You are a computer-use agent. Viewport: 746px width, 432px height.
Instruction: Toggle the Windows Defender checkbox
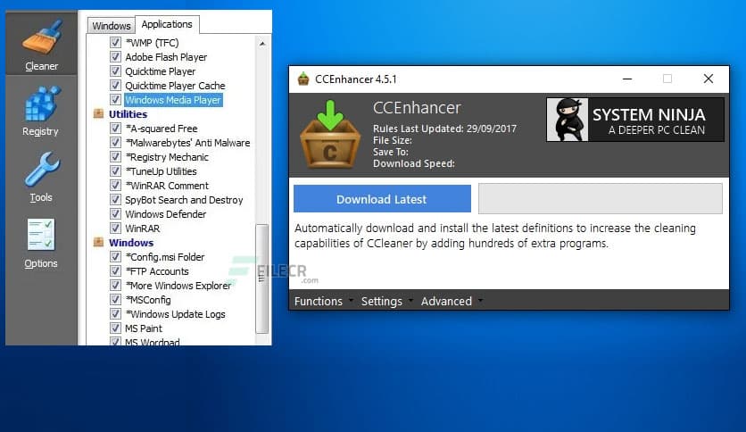click(x=115, y=214)
